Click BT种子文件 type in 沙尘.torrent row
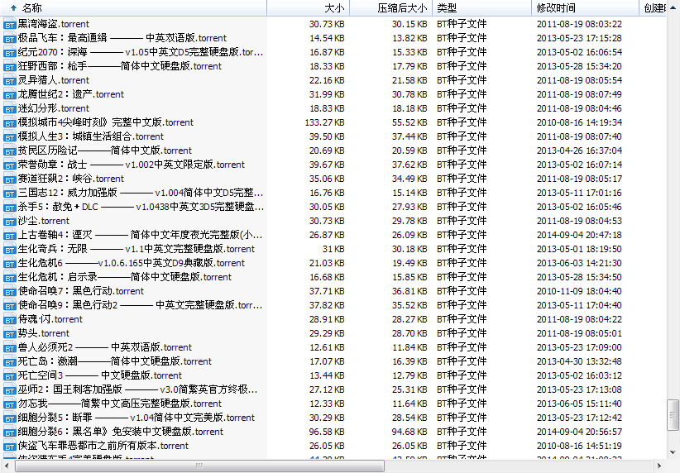This screenshot has height=473, width=680. [462, 221]
